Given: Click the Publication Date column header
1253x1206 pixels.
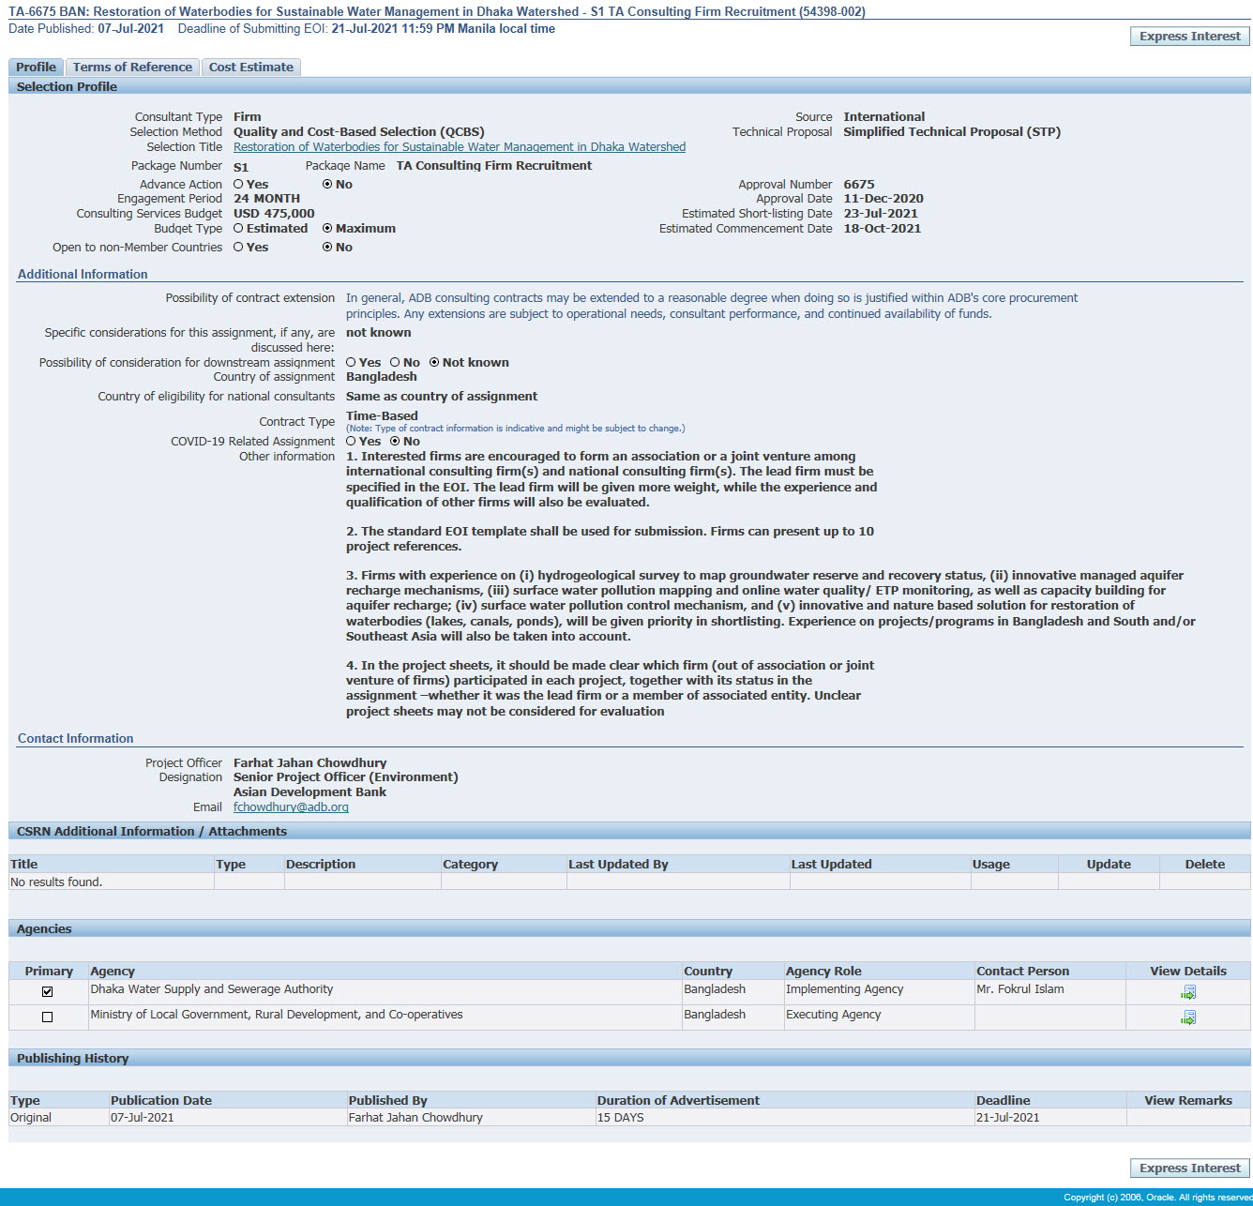Looking at the screenshot, I should (x=161, y=1101).
